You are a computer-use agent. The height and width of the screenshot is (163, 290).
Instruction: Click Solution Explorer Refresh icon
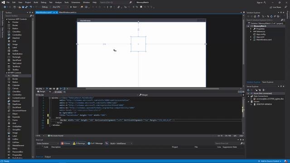[271, 16]
